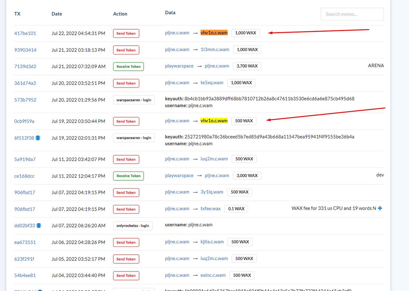Click the date Jul 22, 2022 04:54:31 PM
This screenshot has height=291, width=409.
[x=78, y=33]
